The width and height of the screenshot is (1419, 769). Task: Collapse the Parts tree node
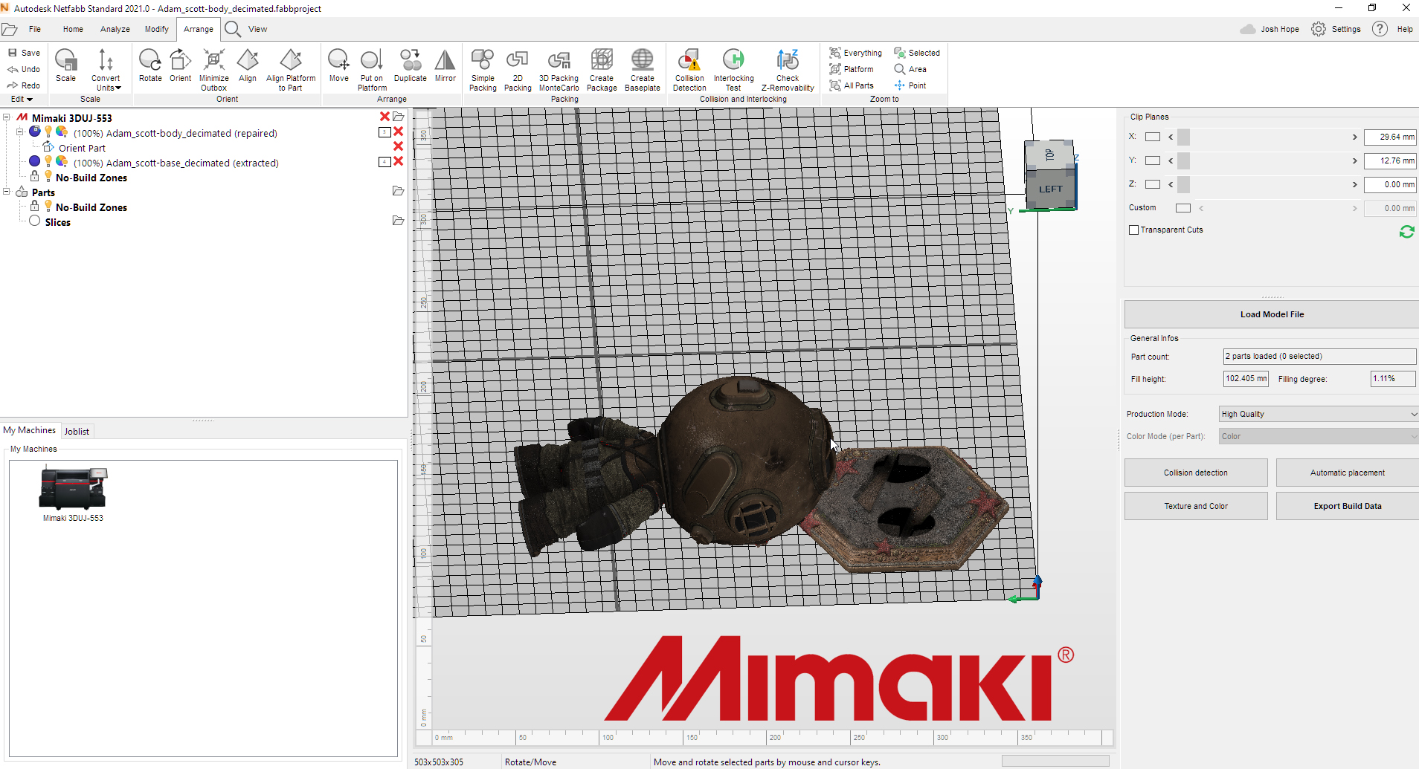(x=7, y=191)
